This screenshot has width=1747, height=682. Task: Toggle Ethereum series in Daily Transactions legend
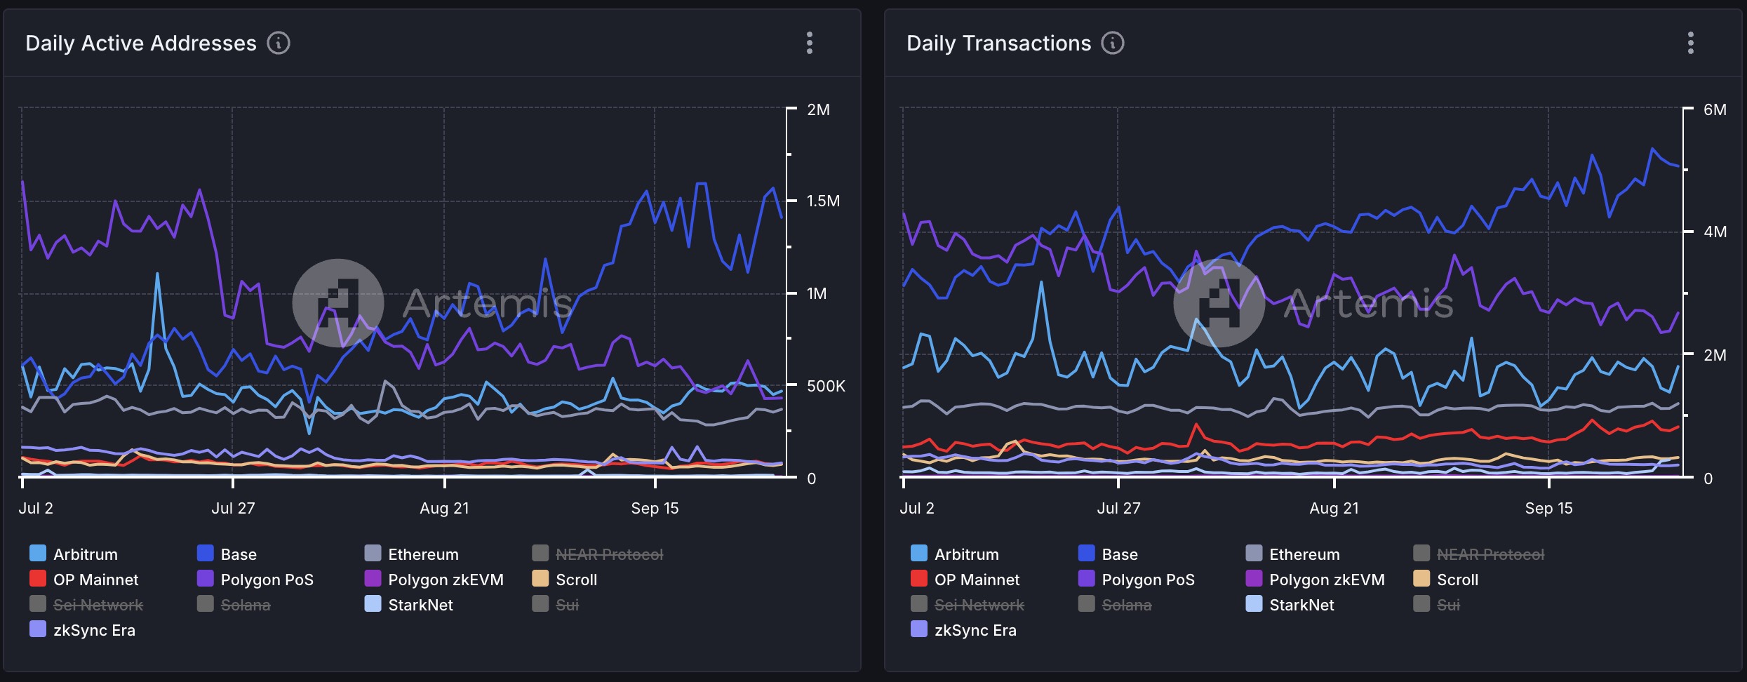1292,554
